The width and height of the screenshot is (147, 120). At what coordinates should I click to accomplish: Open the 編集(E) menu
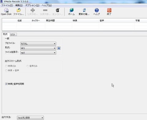click(x=19, y=5)
